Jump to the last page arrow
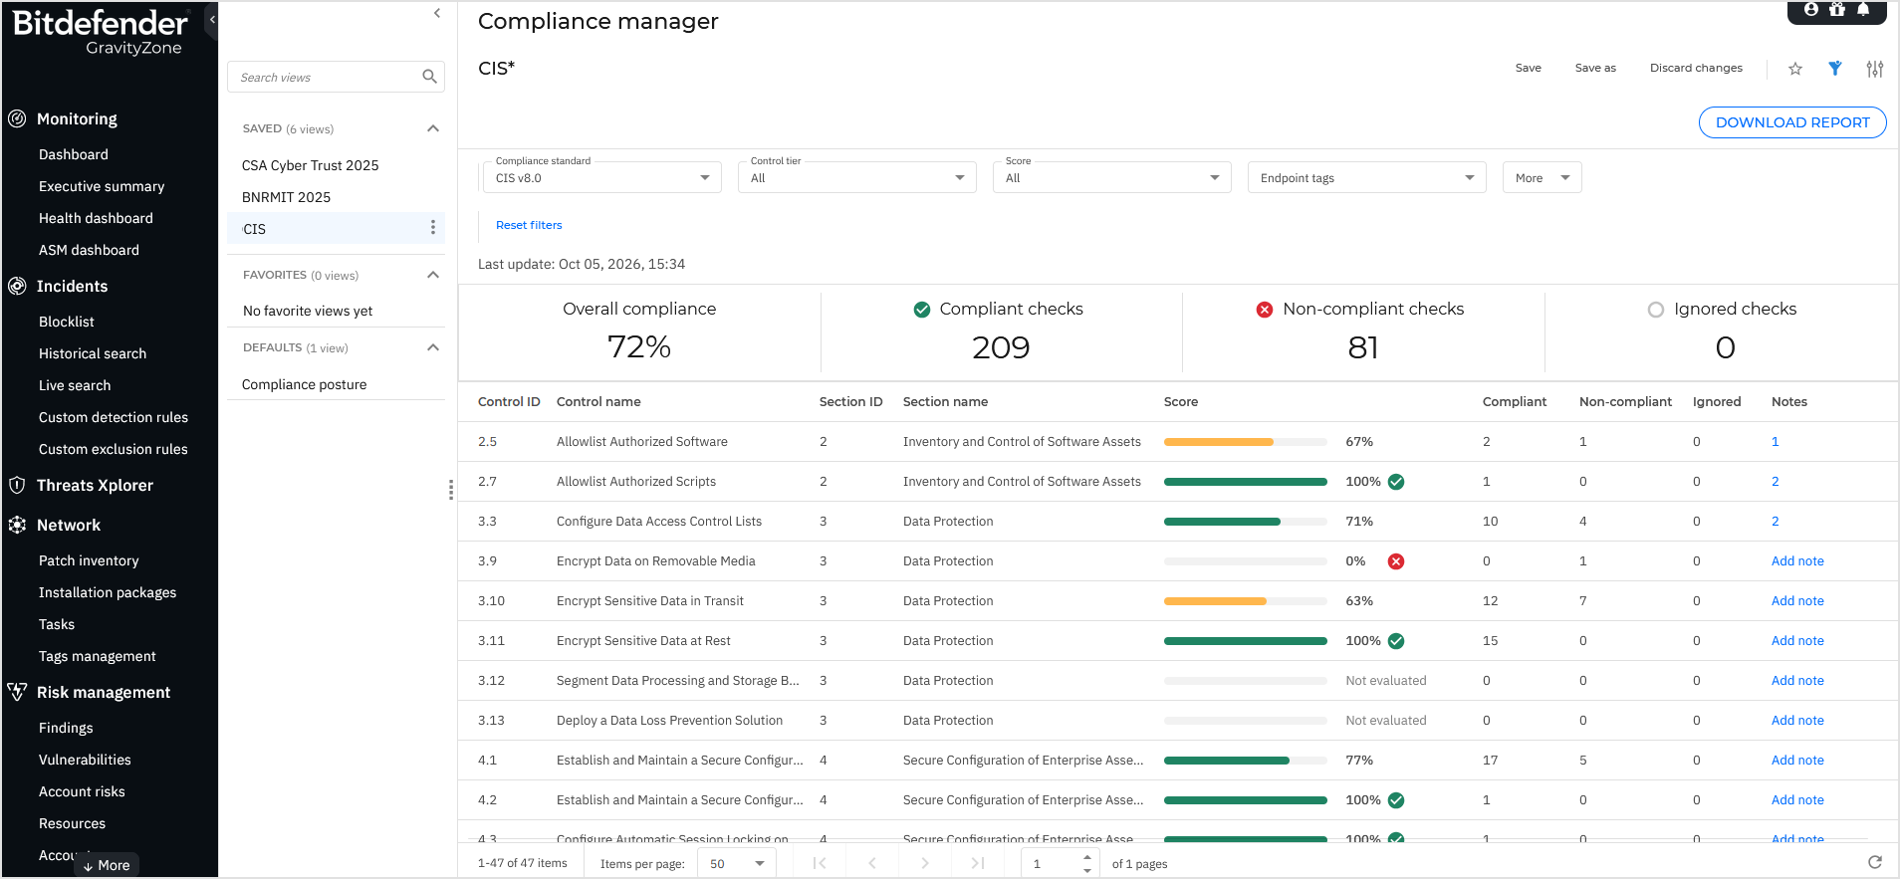1900x879 pixels. (x=978, y=863)
